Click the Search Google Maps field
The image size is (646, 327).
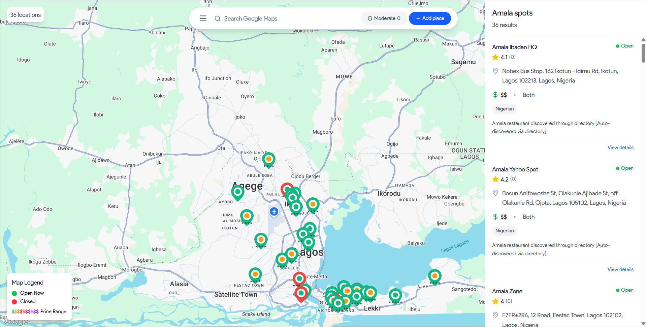(251, 19)
